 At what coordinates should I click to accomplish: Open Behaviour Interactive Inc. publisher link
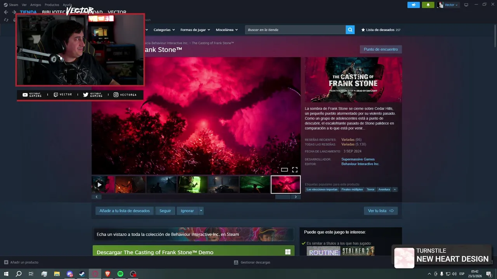click(x=360, y=164)
